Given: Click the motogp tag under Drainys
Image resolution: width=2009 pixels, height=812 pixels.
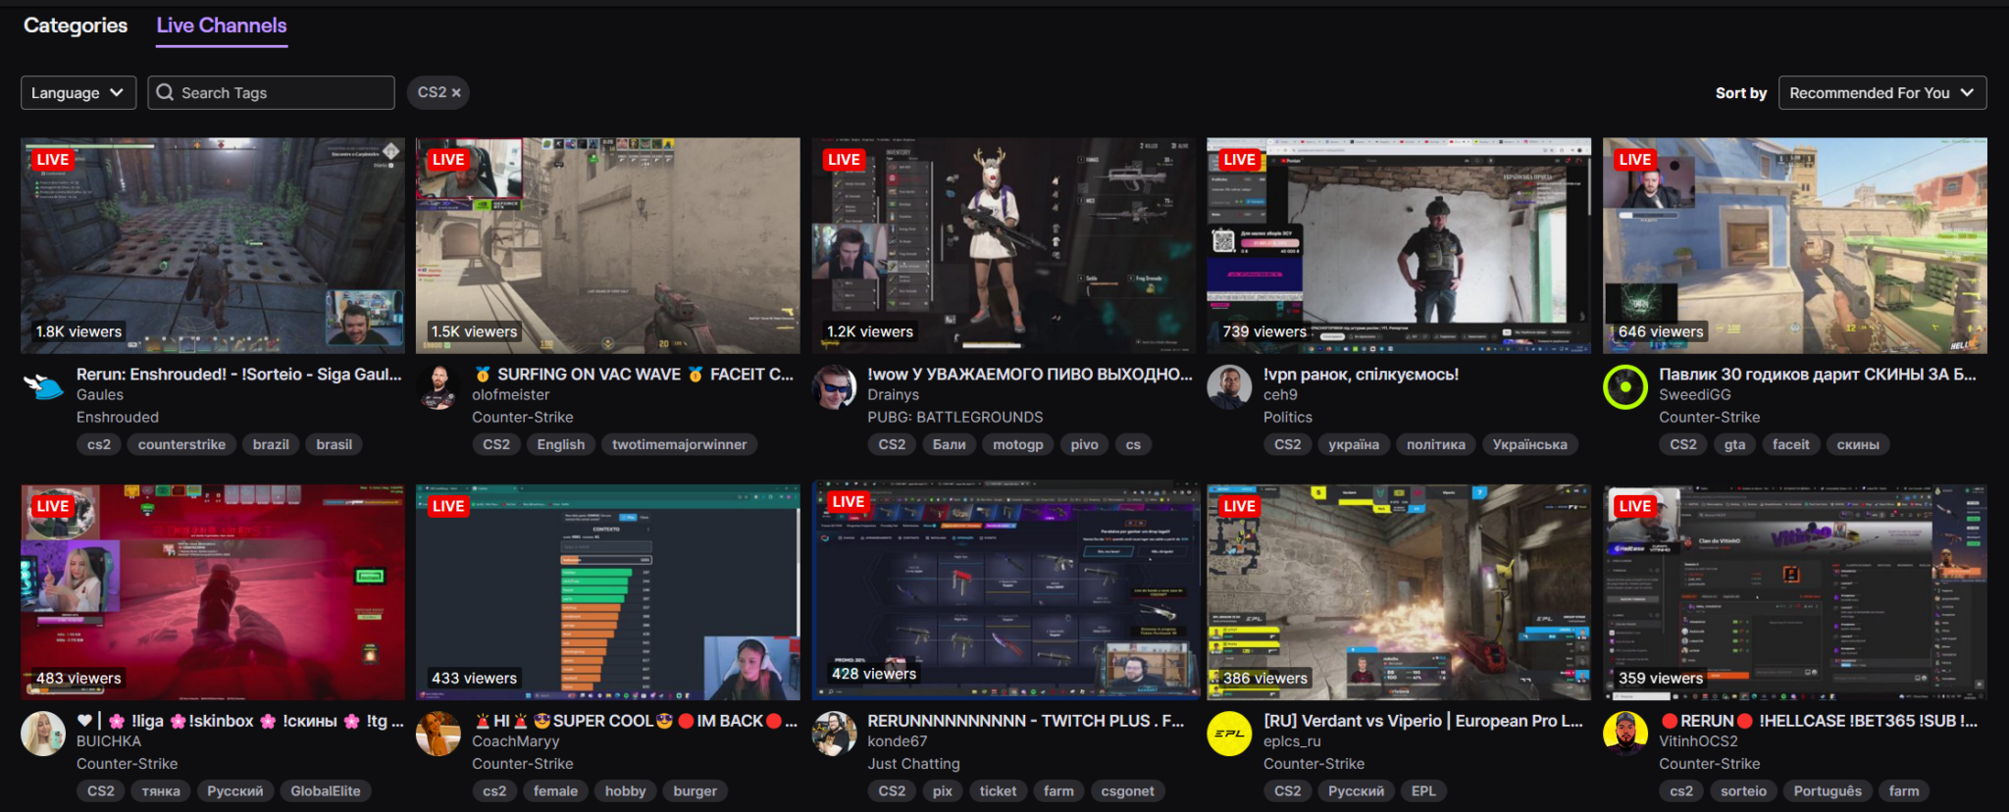Looking at the screenshot, I should (x=1018, y=444).
